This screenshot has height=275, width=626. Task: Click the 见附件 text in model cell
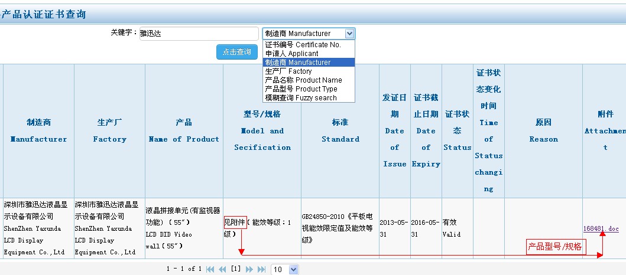coord(235,222)
